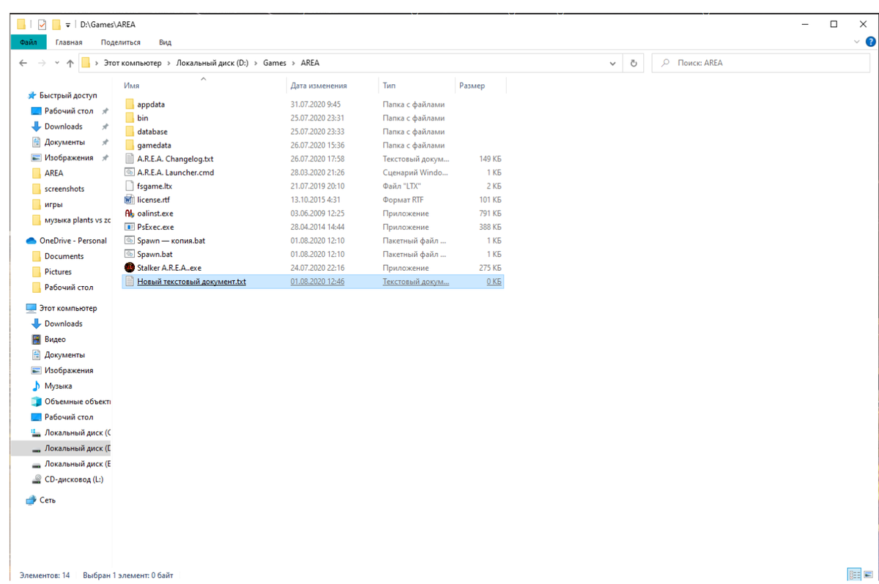879x584 pixels.
Task: Open Объемные объекты in the sidebar
Action: coord(77,401)
